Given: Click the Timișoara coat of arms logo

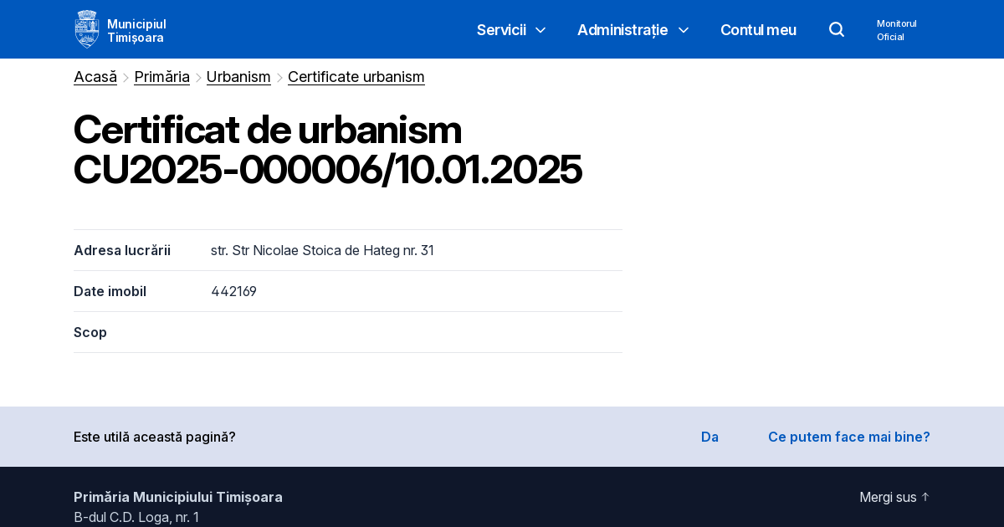Looking at the screenshot, I should click(x=87, y=28).
